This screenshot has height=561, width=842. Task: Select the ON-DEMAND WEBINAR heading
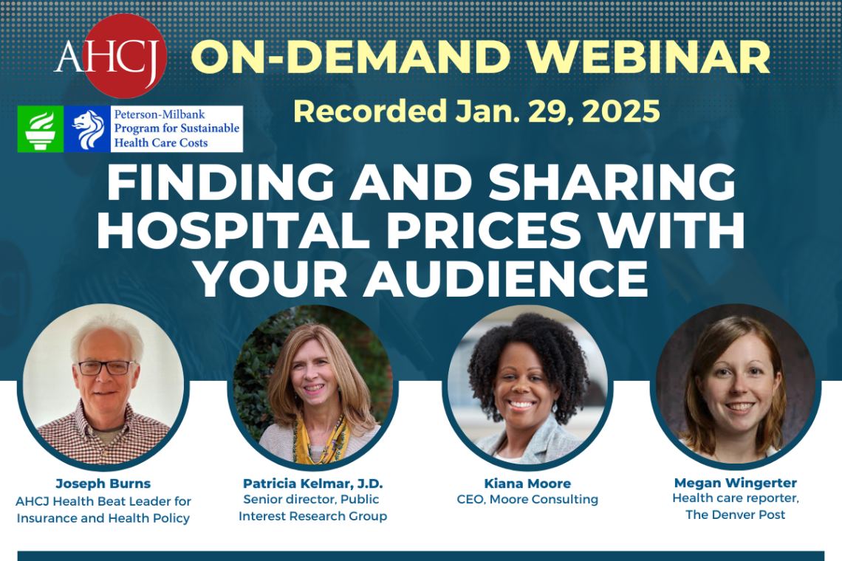[484, 58]
